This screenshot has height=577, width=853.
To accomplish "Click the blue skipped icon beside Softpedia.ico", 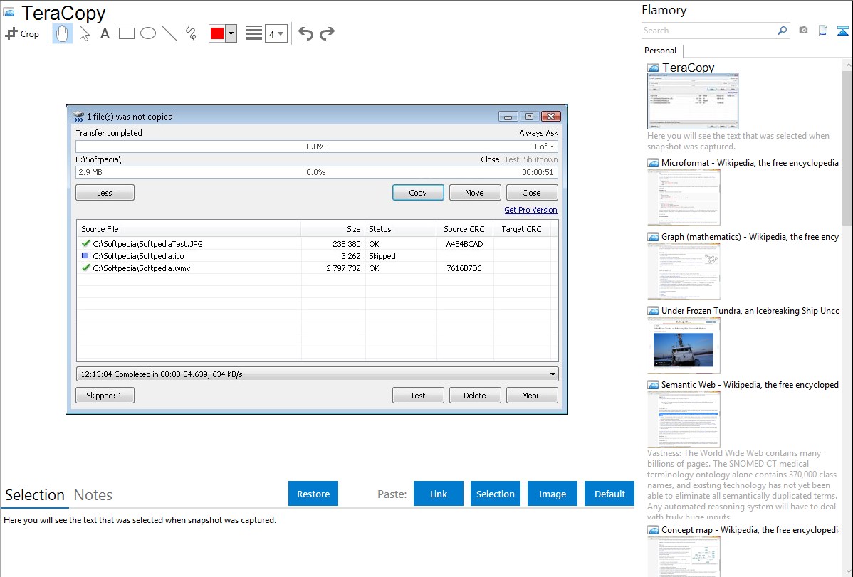I will pos(85,255).
